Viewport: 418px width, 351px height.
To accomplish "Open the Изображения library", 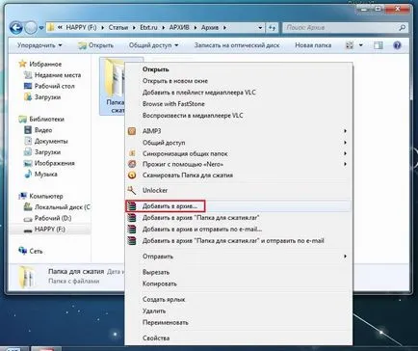I will click(49, 163).
